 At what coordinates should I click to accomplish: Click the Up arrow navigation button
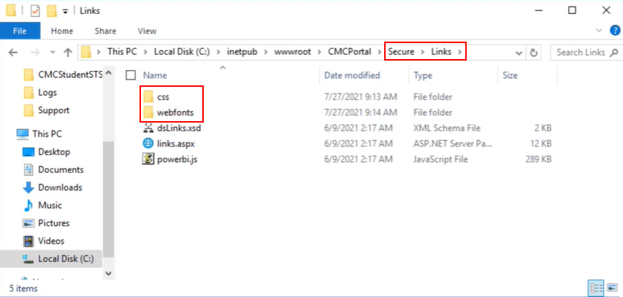(x=68, y=53)
